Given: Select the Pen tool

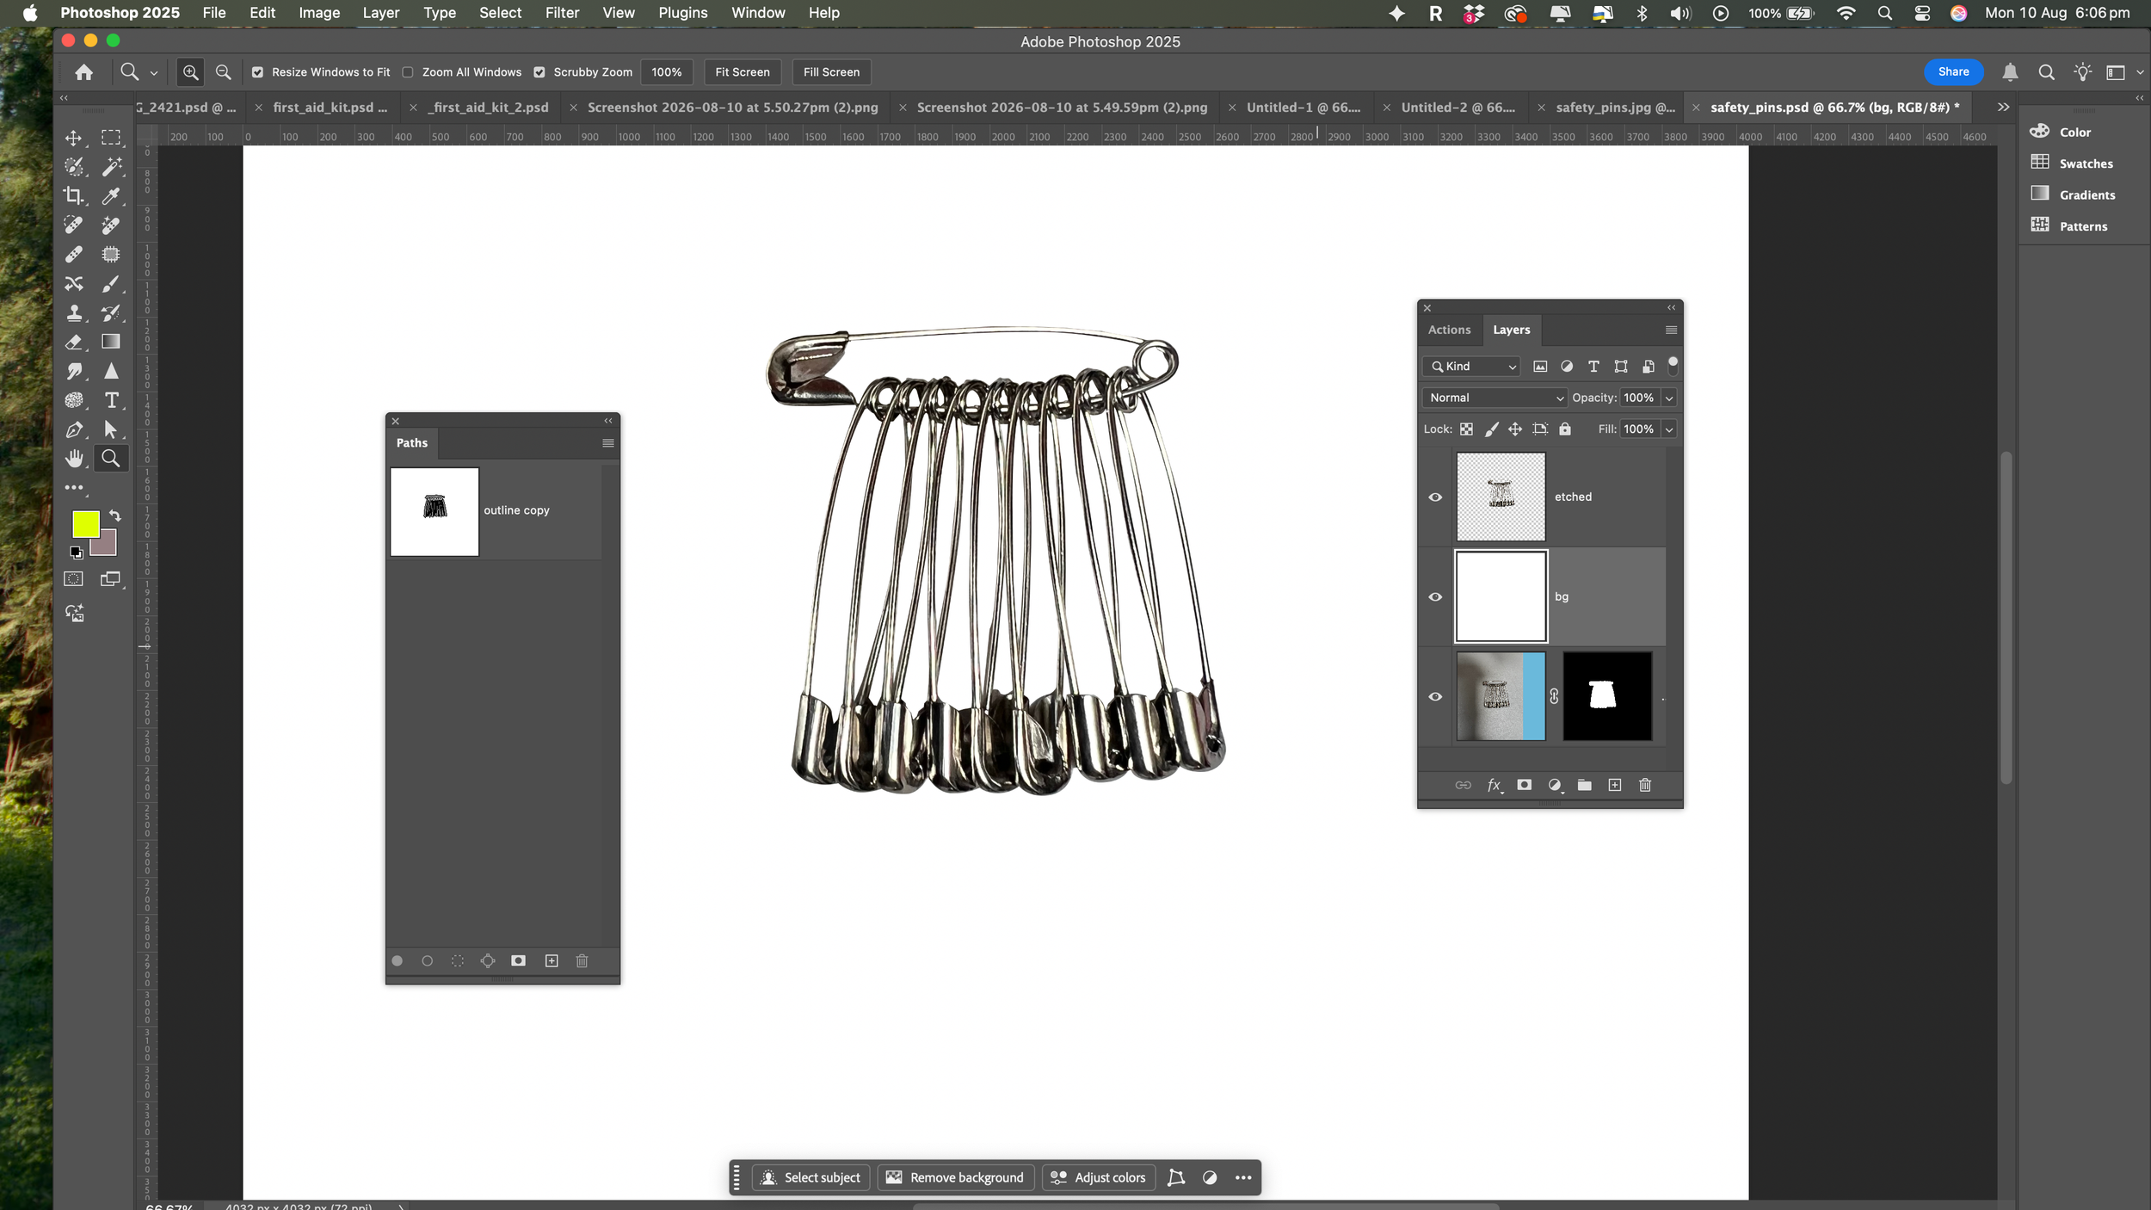Looking at the screenshot, I should (x=74, y=429).
